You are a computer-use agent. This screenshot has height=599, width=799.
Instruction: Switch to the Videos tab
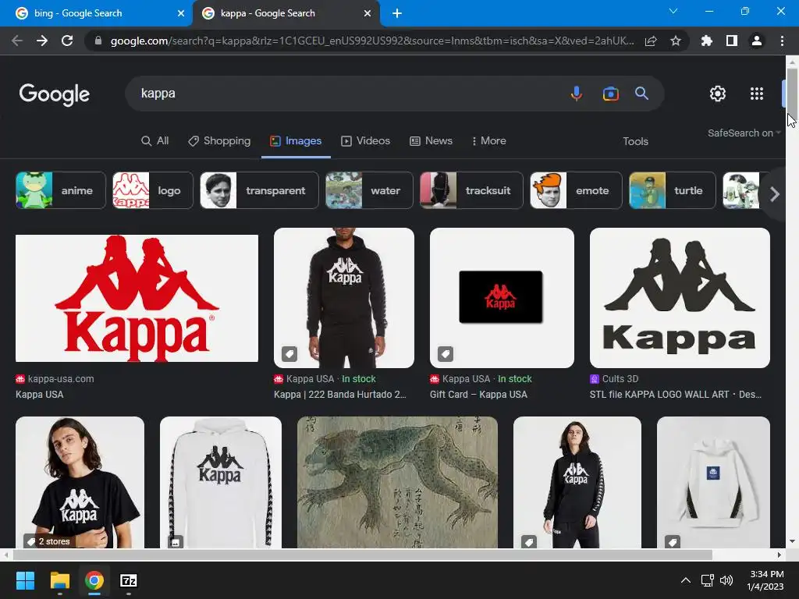365,141
